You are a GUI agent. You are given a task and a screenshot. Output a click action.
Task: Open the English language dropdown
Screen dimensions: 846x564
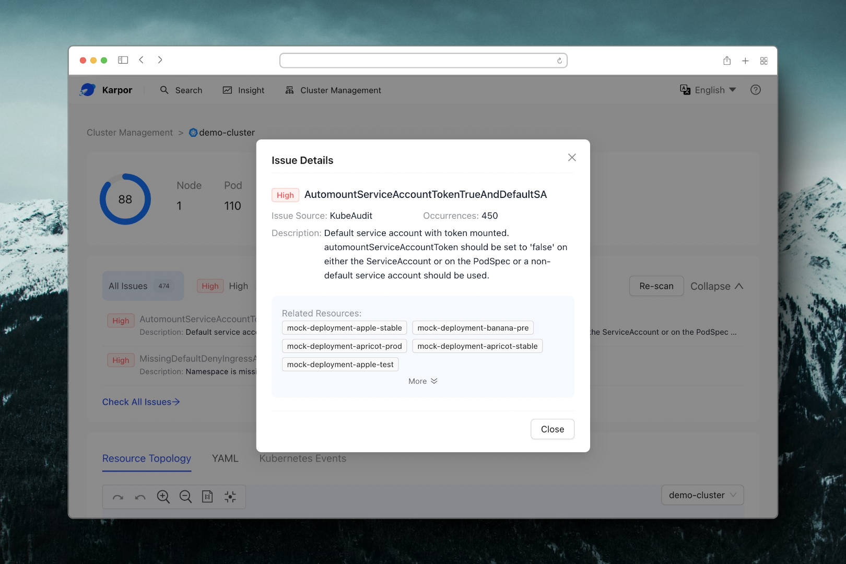[708, 90]
